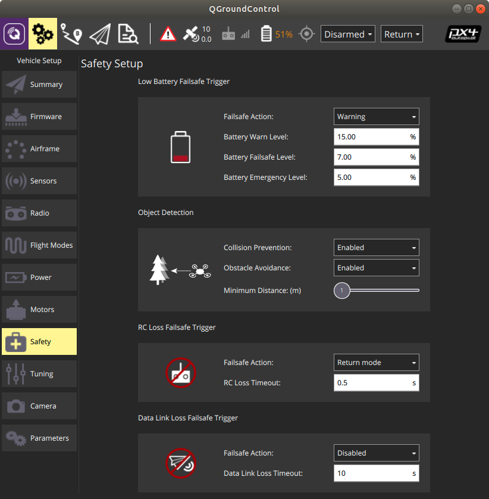This screenshot has width=489, height=499.
Task: Click the Motors icon in sidebar
Action: [x=16, y=310]
